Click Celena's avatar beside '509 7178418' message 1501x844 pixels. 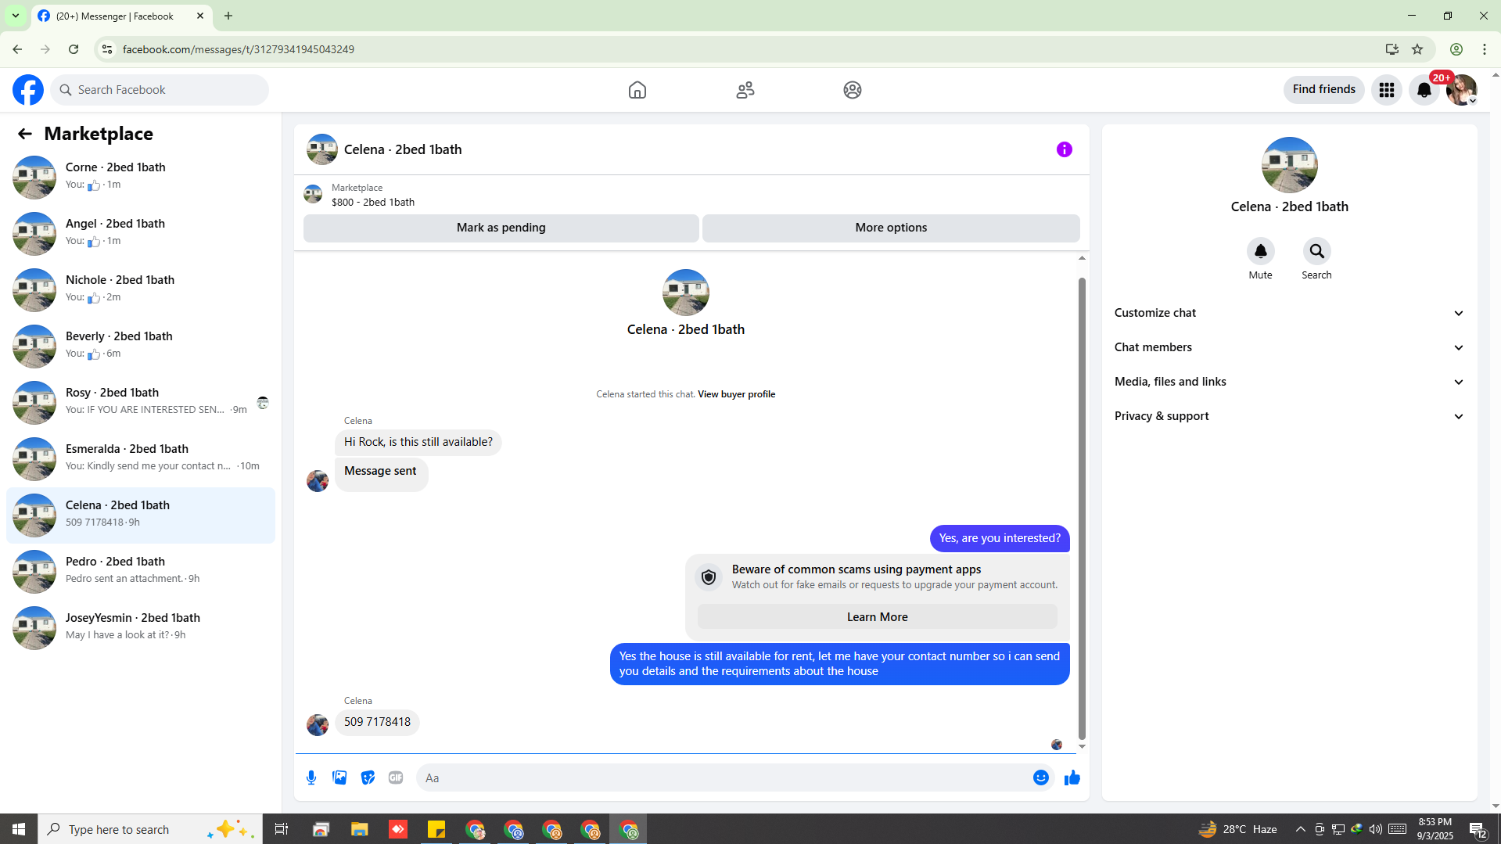coord(318,725)
